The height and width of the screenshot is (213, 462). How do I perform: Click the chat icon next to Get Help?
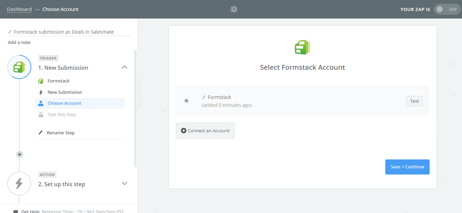pyautogui.click(x=15, y=212)
